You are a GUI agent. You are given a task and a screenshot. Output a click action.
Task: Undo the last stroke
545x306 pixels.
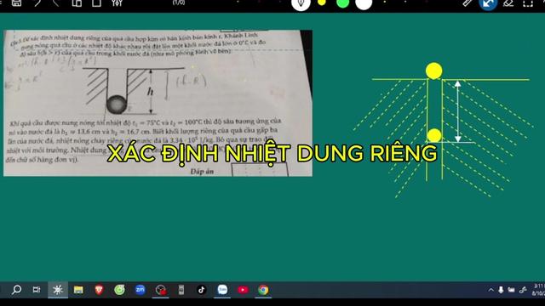pos(37,3)
